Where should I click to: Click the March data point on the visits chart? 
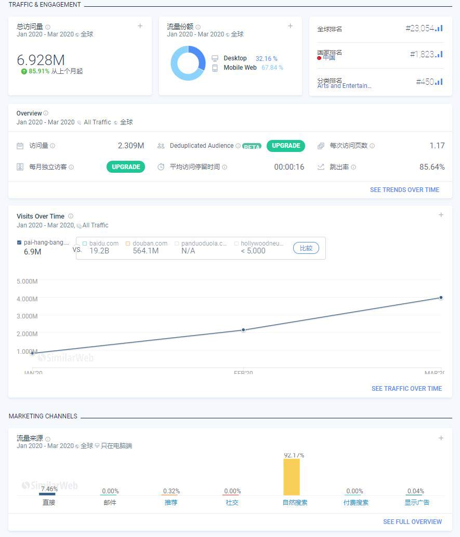(x=440, y=298)
